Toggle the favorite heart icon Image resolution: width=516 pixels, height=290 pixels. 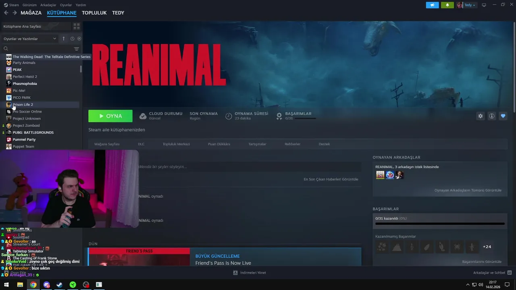(503, 116)
